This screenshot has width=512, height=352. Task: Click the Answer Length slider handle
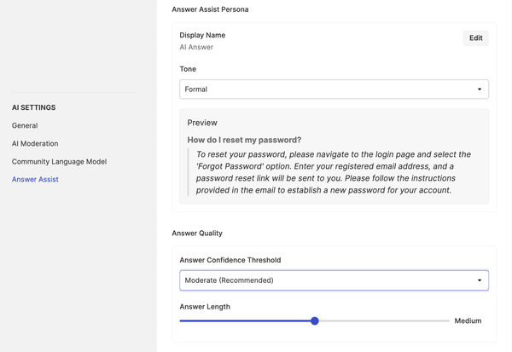click(x=314, y=321)
